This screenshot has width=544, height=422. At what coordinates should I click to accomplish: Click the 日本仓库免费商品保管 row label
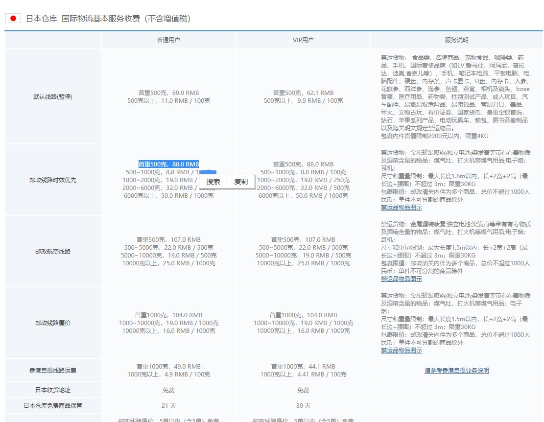52,405
